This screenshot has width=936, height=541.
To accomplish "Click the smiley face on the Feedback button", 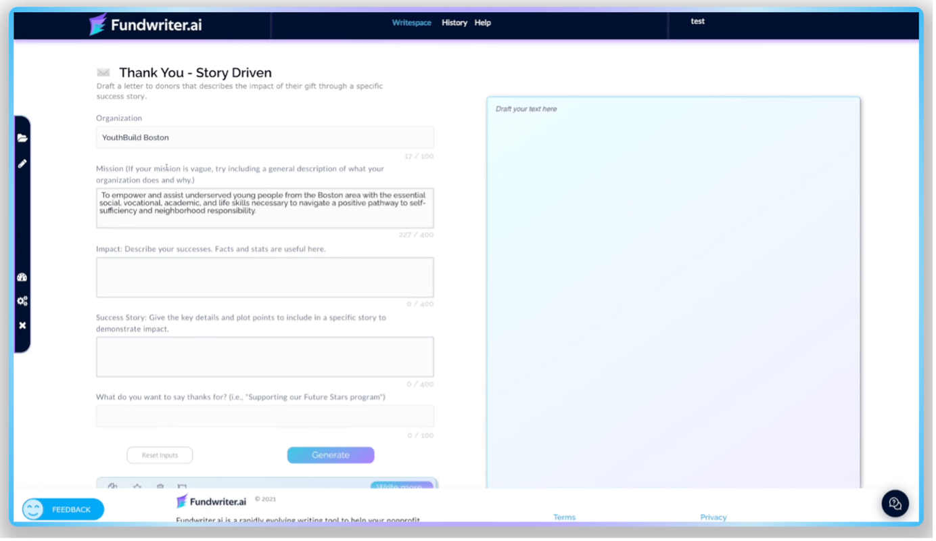I will [33, 510].
